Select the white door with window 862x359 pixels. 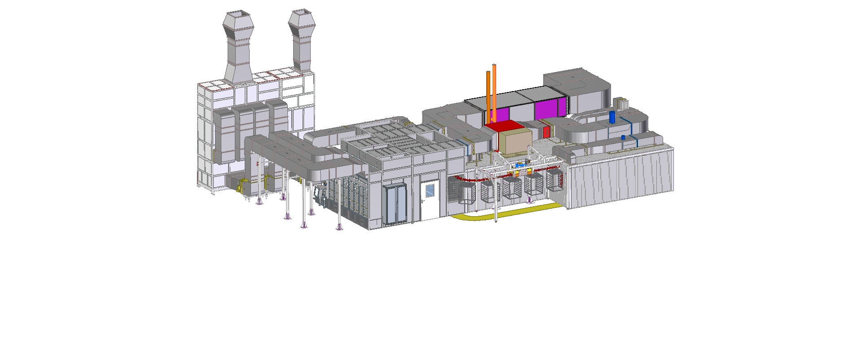click(430, 200)
